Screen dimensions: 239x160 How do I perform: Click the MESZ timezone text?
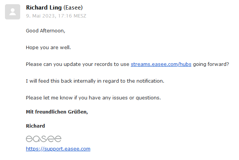click(x=80, y=16)
